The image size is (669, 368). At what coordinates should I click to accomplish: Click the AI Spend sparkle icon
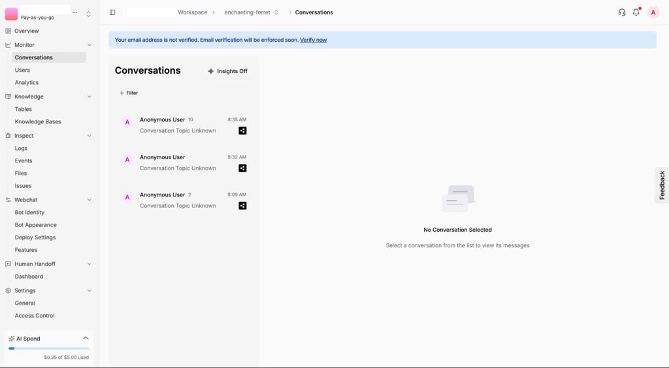tap(12, 339)
